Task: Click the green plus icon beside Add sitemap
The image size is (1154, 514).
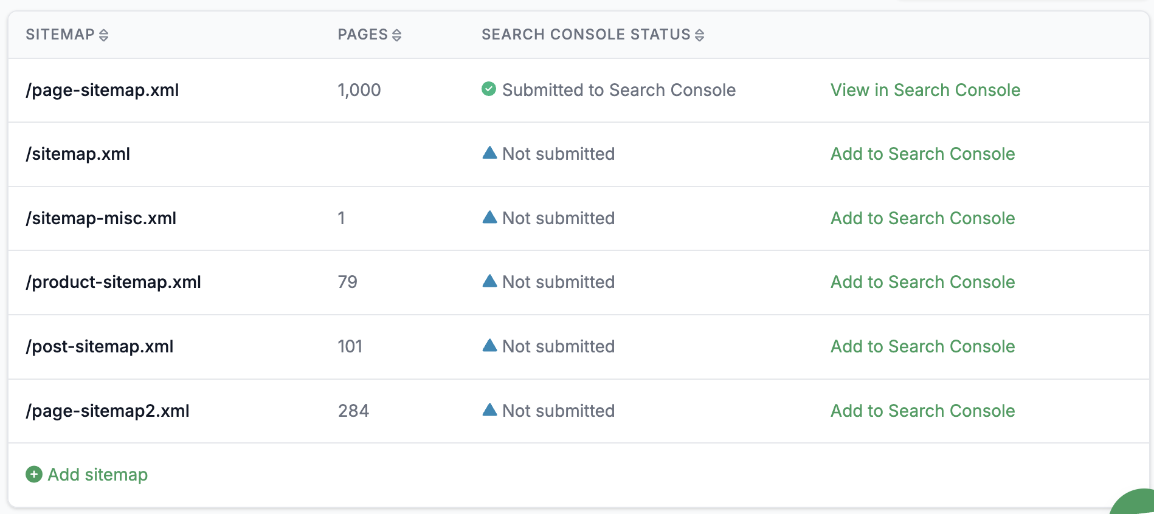Action: pyautogui.click(x=34, y=475)
